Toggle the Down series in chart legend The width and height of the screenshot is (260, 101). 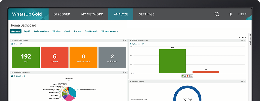[190, 76]
